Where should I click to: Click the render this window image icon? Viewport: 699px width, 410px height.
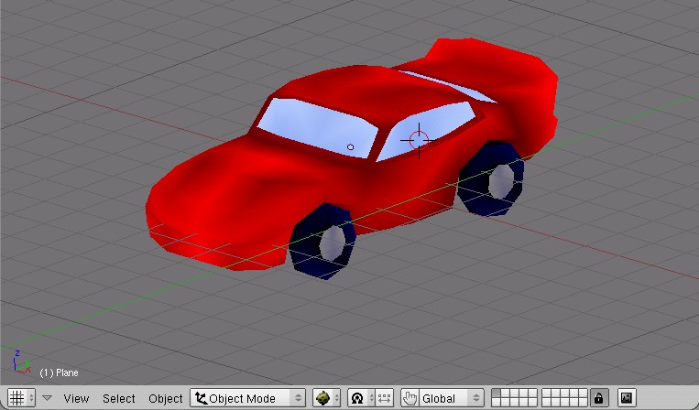(x=627, y=397)
